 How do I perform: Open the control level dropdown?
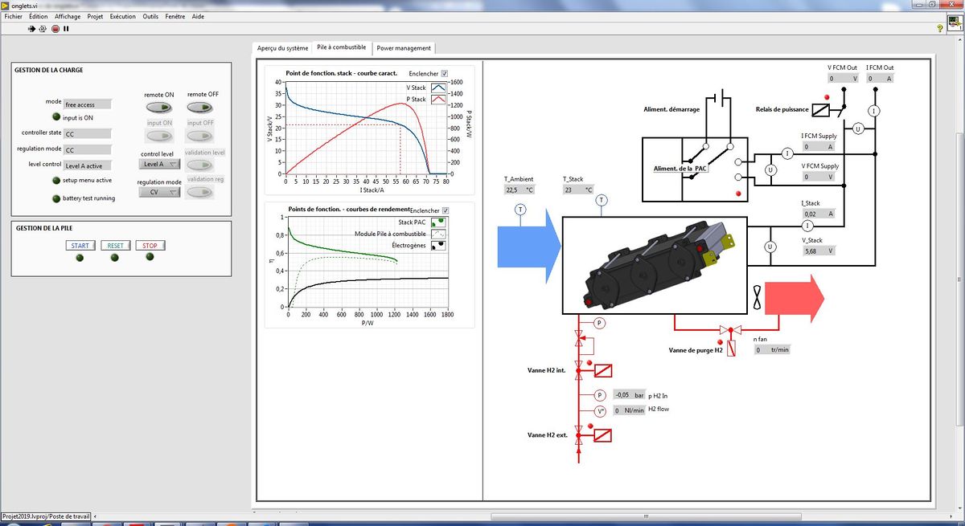click(x=158, y=165)
